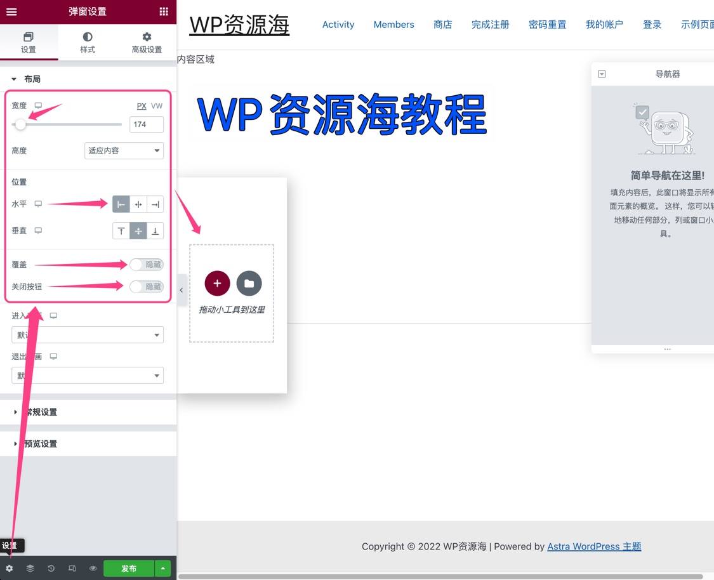
Task: Click the 导航器 panel bottom resize dots
Action: click(668, 349)
